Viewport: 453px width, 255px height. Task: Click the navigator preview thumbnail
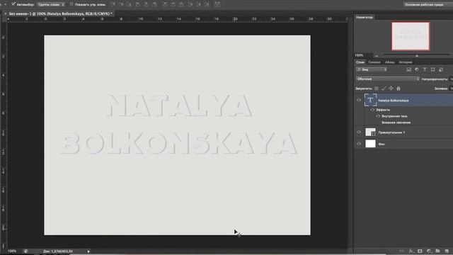point(411,36)
